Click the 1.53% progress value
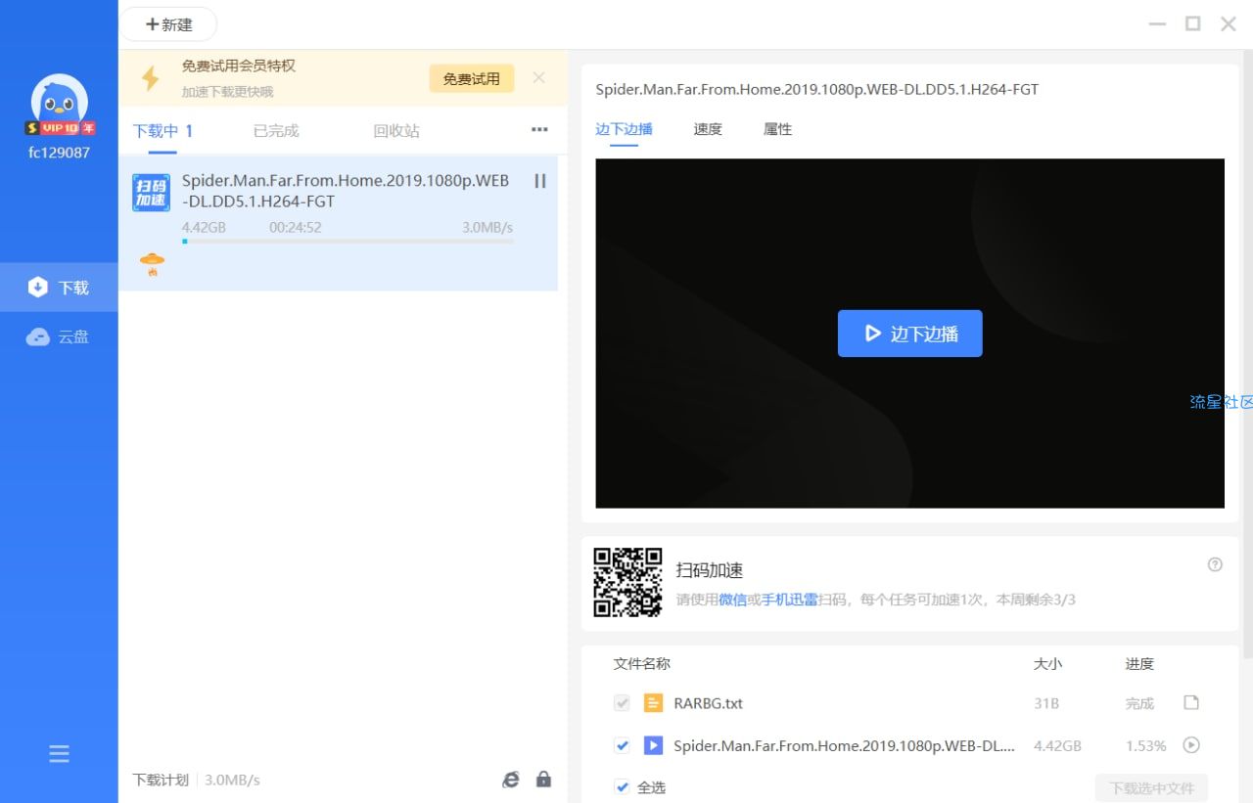 (x=1145, y=745)
